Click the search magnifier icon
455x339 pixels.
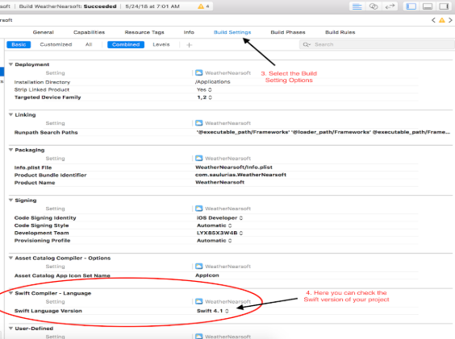306,44
